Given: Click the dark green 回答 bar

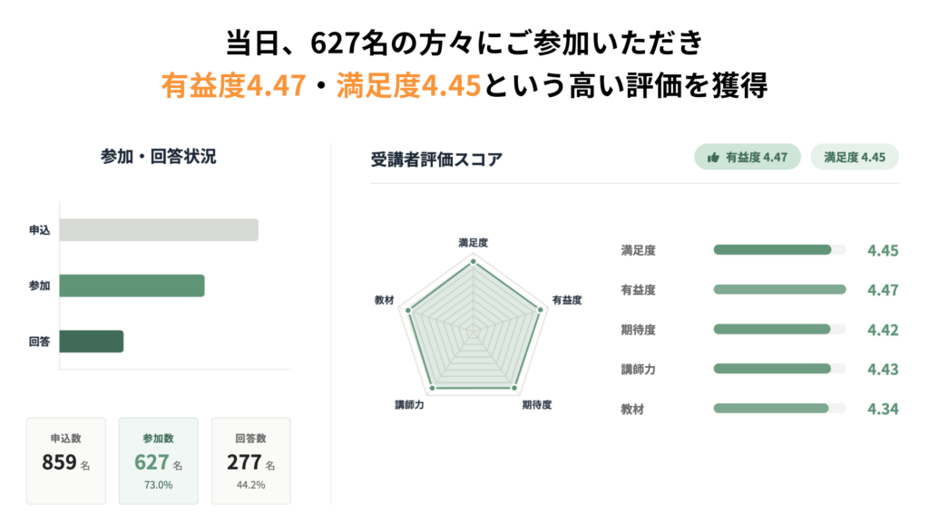Looking at the screenshot, I should click(x=91, y=342).
